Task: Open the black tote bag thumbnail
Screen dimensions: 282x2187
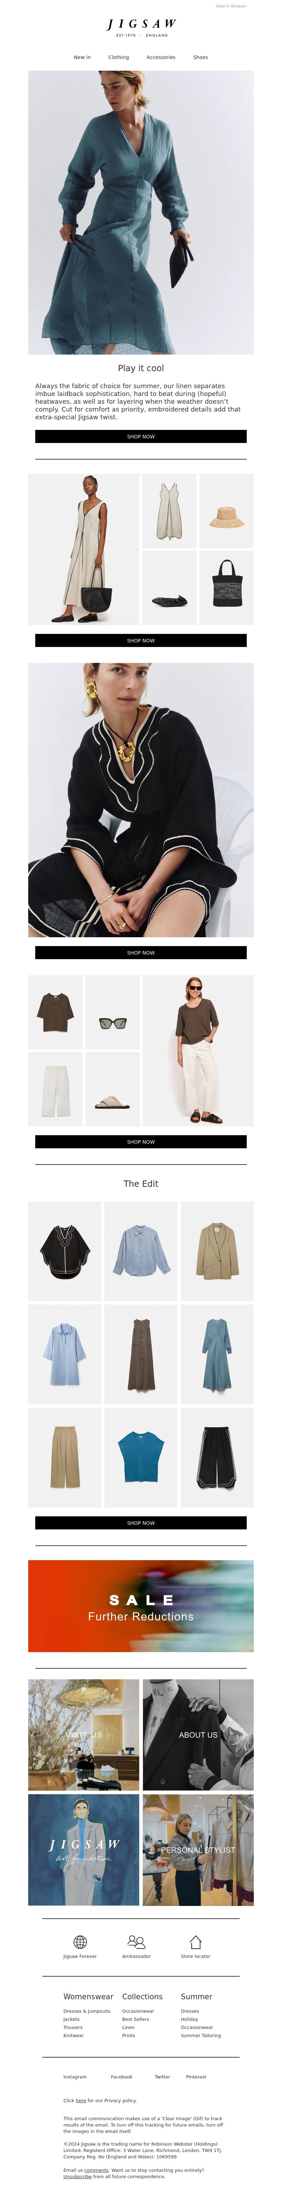Action: pyautogui.click(x=226, y=588)
